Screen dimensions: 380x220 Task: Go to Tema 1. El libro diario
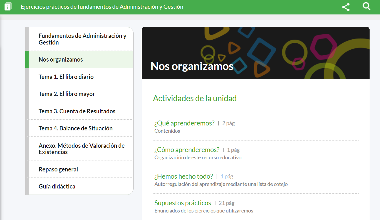coord(81,77)
